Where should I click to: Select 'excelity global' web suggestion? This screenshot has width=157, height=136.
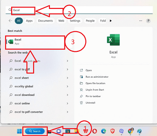pyautogui.click(x=39, y=86)
